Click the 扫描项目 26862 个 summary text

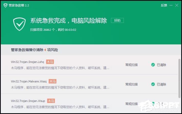53,30
